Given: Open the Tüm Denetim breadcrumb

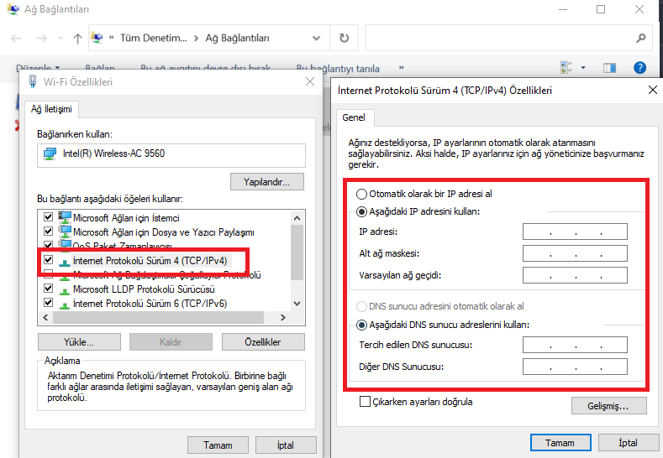Looking at the screenshot, I should (x=154, y=39).
